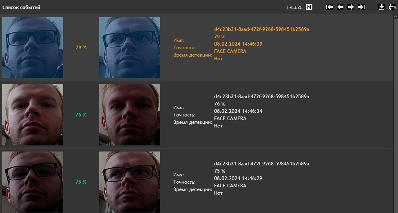This screenshot has height=213, width=398.
Task: Jump to the first page of events
Action: pyautogui.click(x=329, y=7)
